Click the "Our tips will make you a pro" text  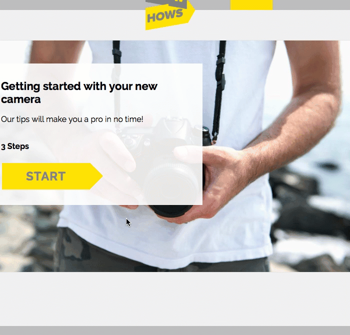point(72,119)
